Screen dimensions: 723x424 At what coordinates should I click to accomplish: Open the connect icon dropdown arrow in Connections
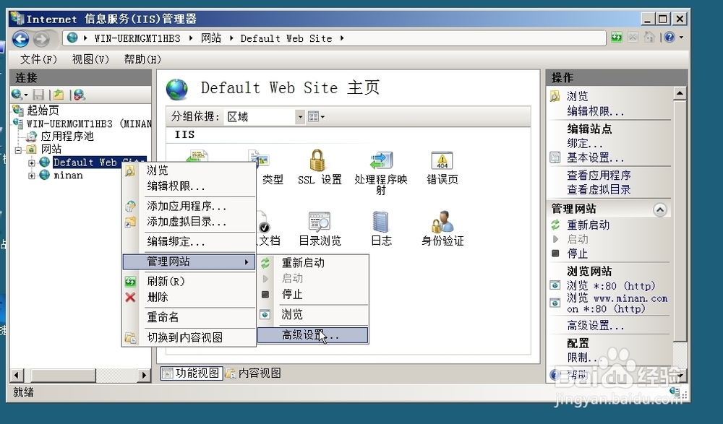pyautogui.click(x=26, y=95)
